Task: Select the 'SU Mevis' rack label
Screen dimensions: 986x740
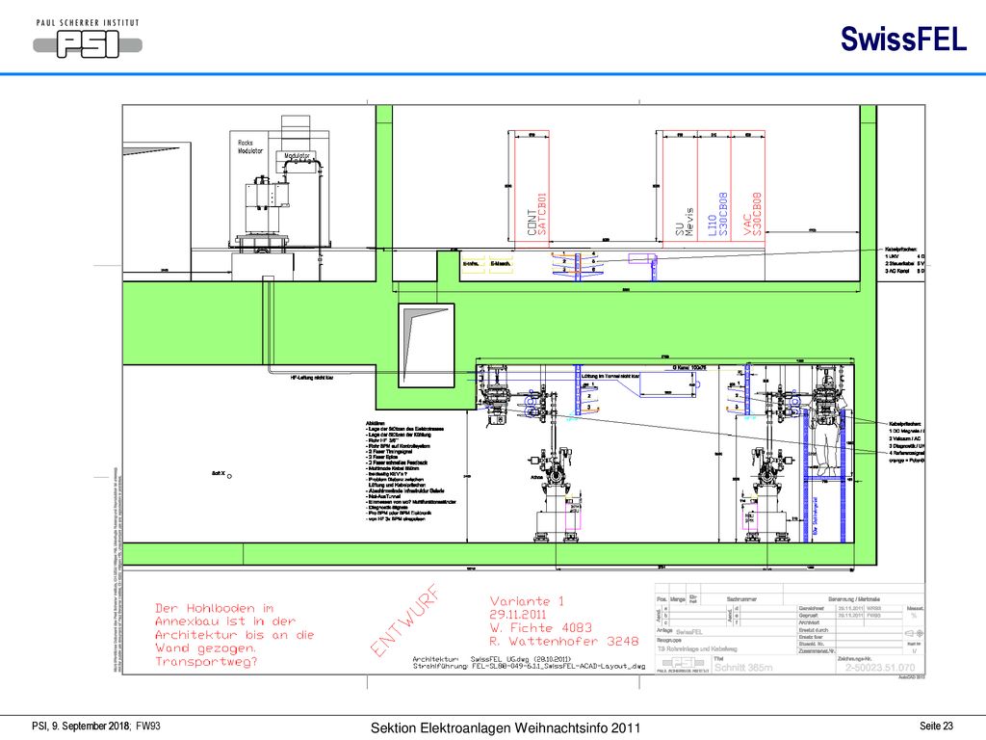Action: pos(684,222)
